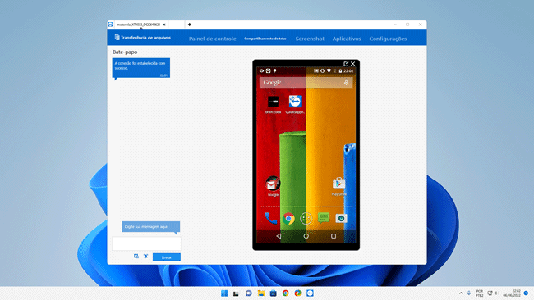Image resolution: width=534 pixels, height=300 pixels.
Task: Switch to Painel de controle tab
Action: coord(213,39)
